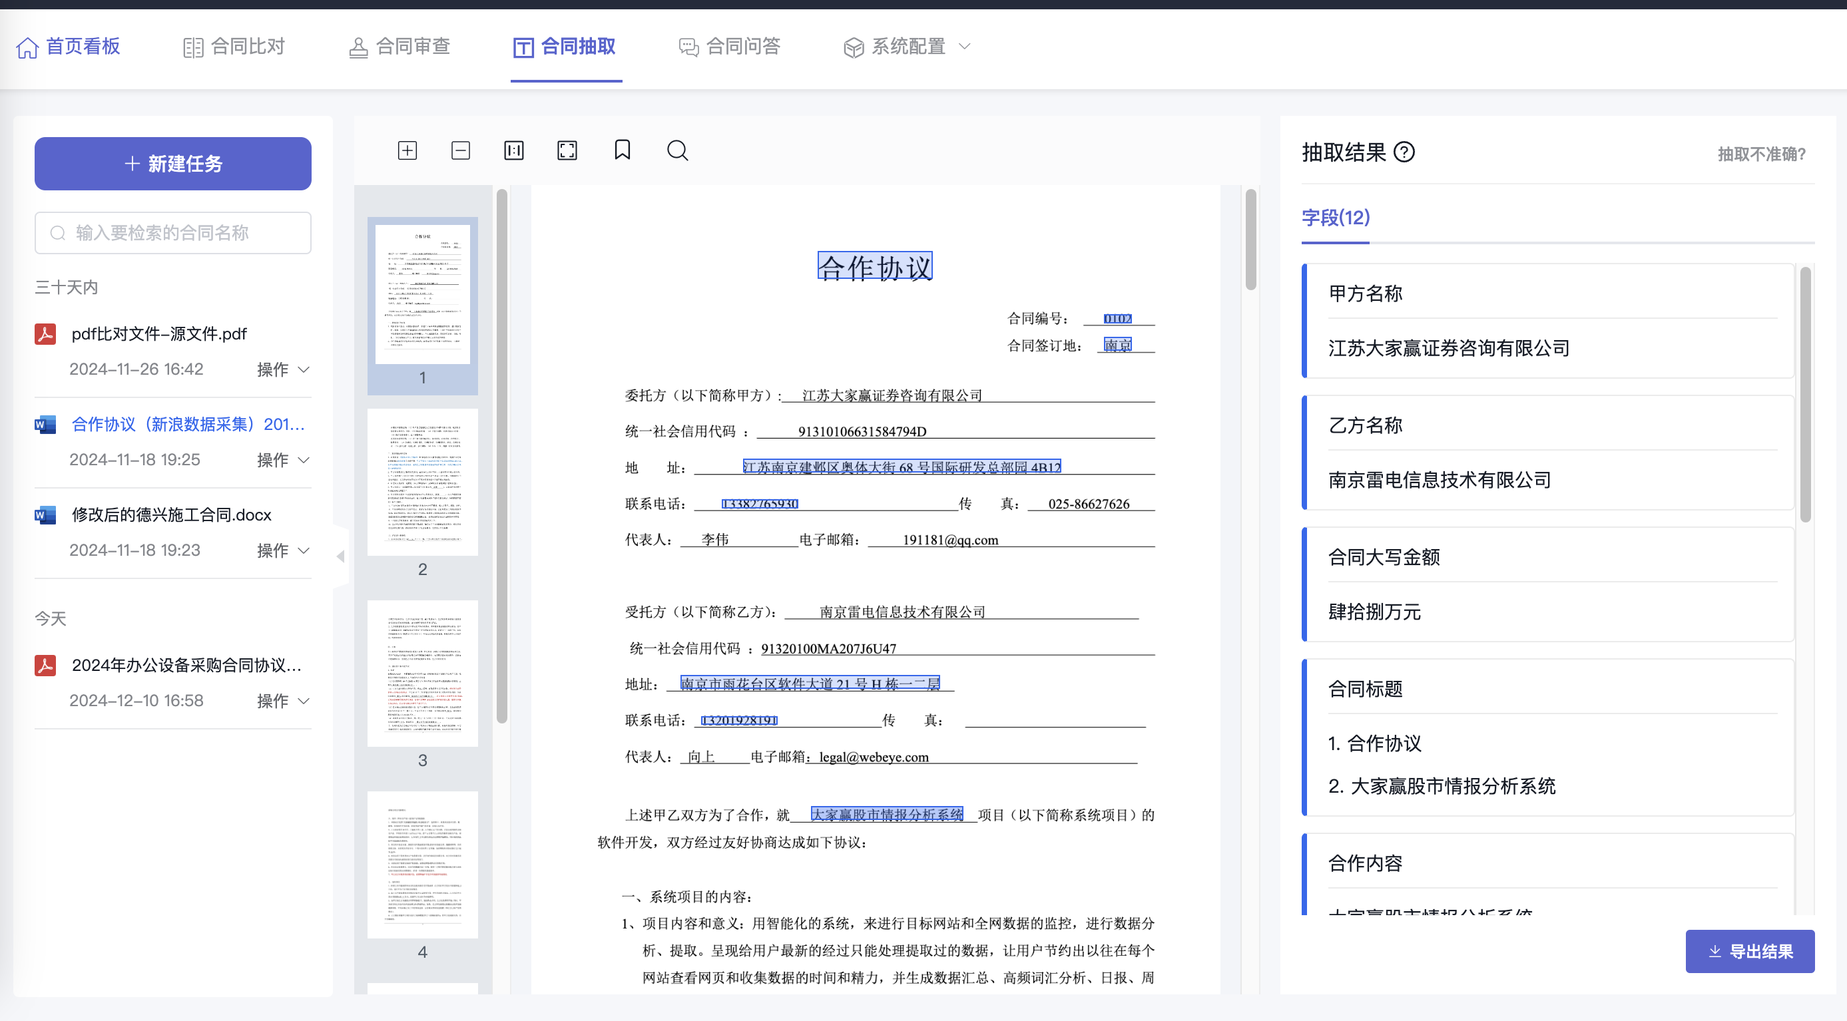Click the 导出结果 button
Viewport: 1847px width, 1021px height.
pos(1750,952)
